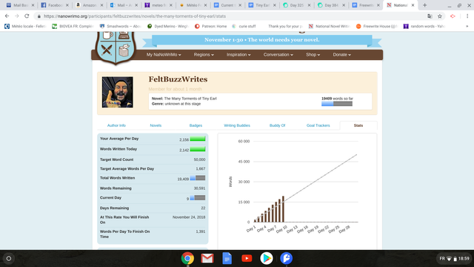This screenshot has width=474, height=267.
Task: Click the '30,591' words remaining value
Action: tap(199, 188)
